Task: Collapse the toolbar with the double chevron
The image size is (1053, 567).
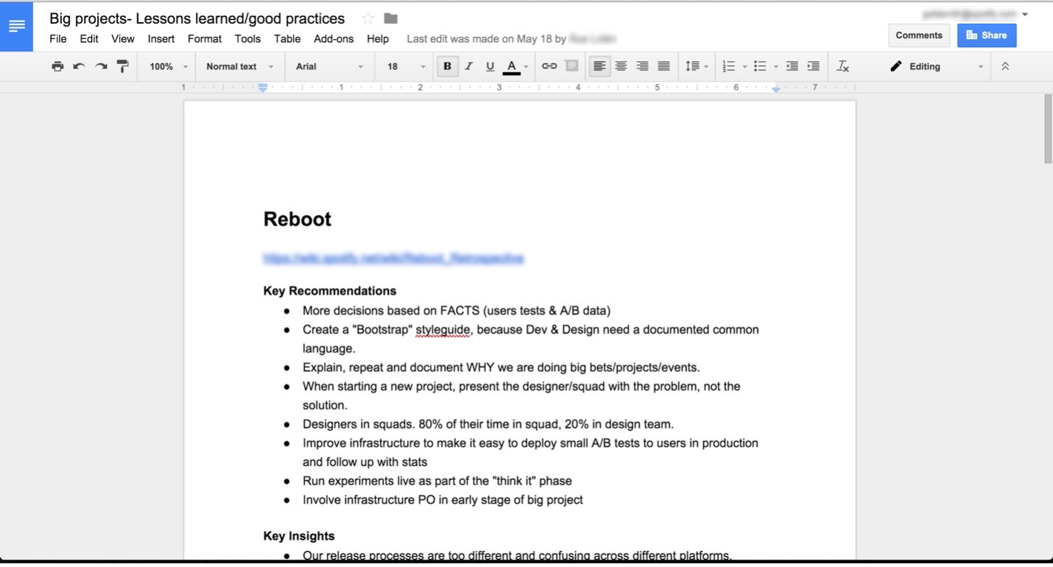Action: click(x=1005, y=66)
